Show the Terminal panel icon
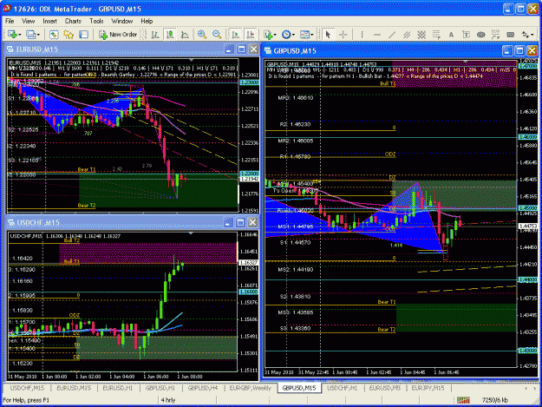The height and width of the screenshot is (407, 542). click(x=83, y=34)
